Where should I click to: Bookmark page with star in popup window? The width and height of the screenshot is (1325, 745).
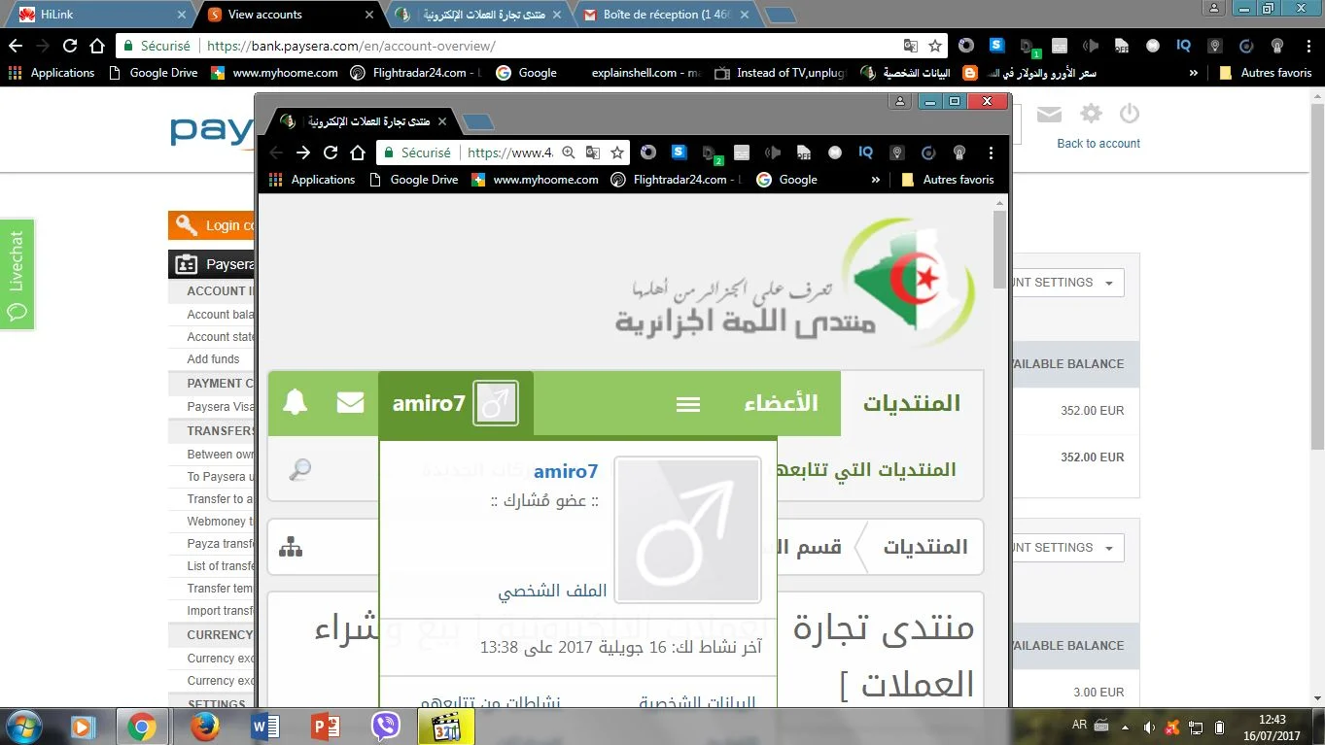[x=616, y=152]
